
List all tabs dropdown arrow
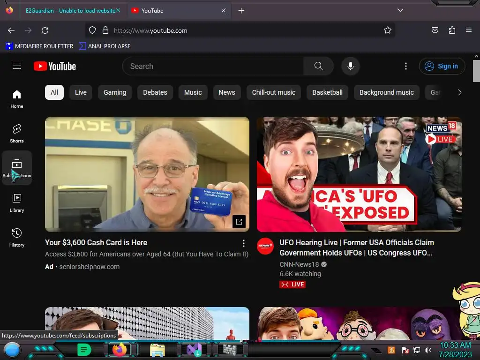(x=400, y=10)
